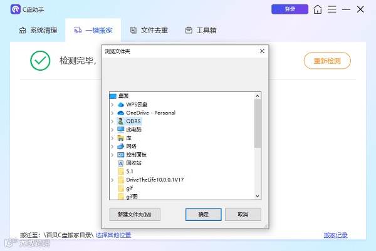
Task: Expand the 控制面板 tree node
Action: pos(112,155)
